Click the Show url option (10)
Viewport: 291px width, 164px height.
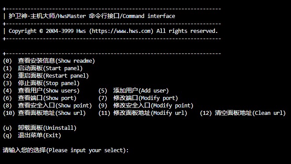point(44,113)
